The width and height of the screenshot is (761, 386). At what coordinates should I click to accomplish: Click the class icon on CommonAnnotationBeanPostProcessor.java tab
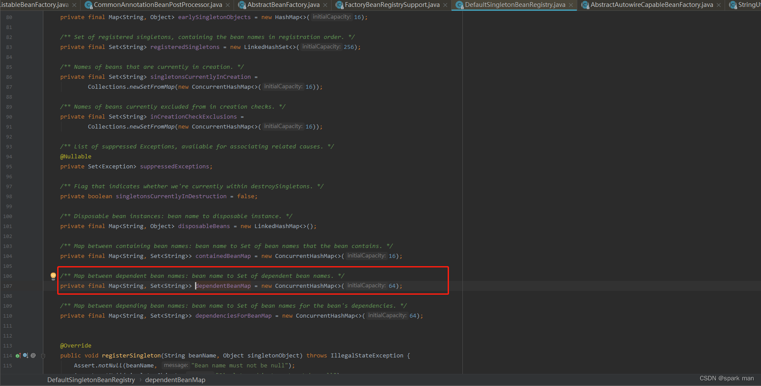click(89, 5)
